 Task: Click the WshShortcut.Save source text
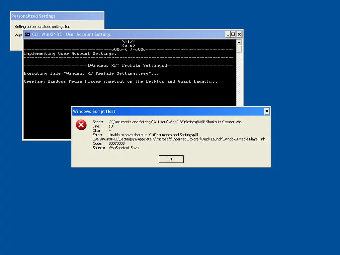pyautogui.click(x=124, y=148)
